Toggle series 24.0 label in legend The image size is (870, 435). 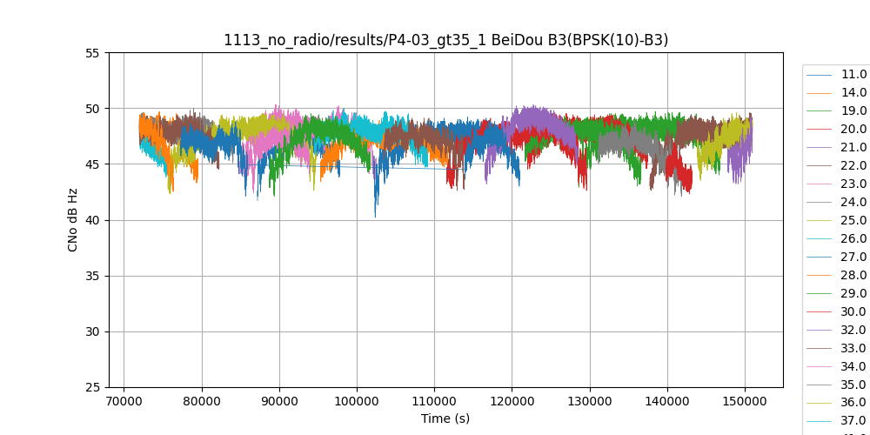pos(854,203)
